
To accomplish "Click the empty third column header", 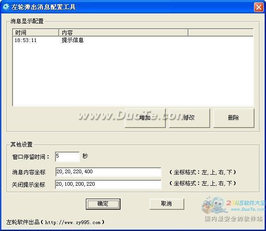I will click(x=221, y=32).
